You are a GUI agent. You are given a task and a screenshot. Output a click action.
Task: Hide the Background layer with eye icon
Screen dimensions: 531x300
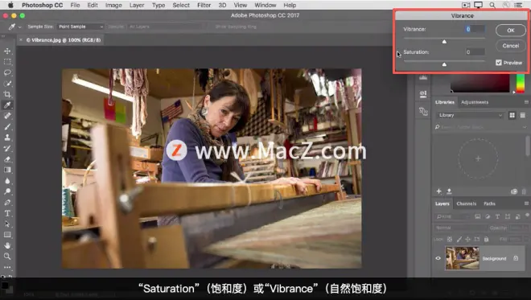[x=438, y=258]
